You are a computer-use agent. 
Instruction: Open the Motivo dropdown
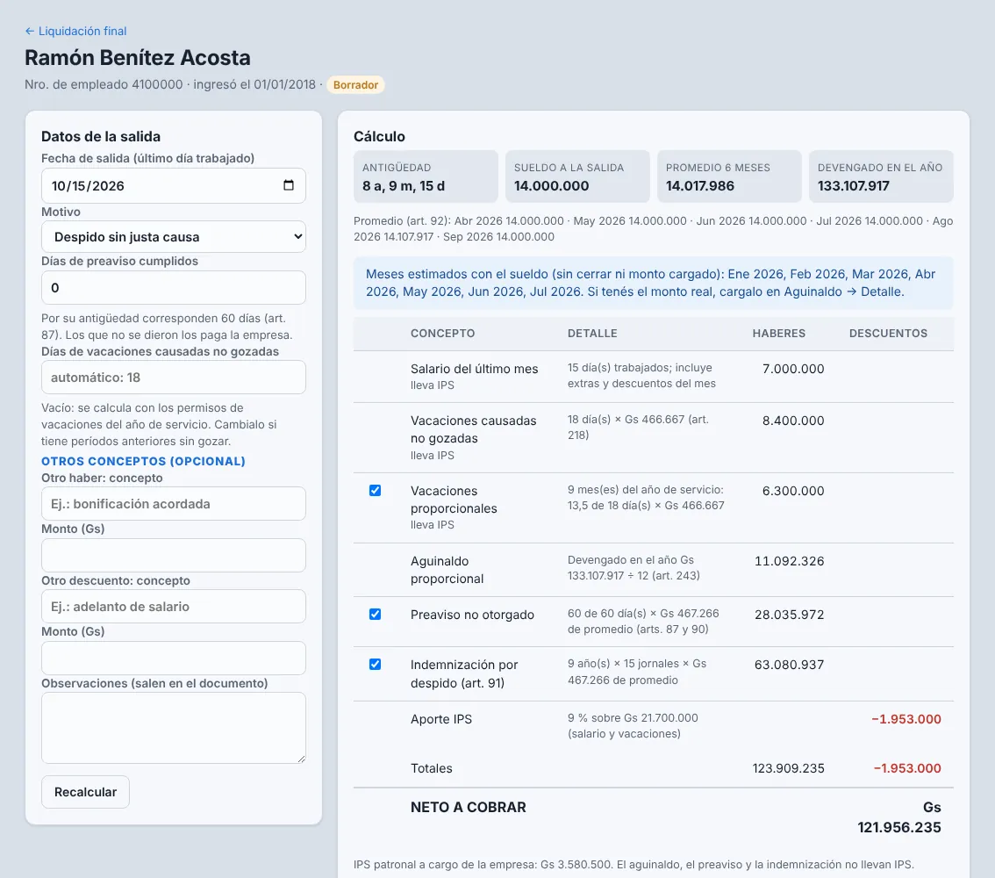(x=173, y=237)
